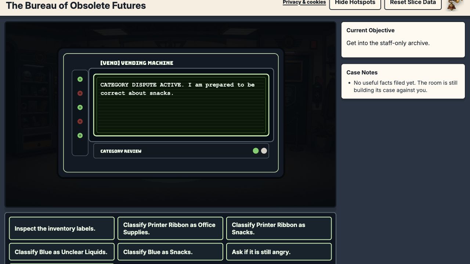Select Classify Printer Ribbon as Office Supplies
The image size is (470, 264).
[170, 228]
